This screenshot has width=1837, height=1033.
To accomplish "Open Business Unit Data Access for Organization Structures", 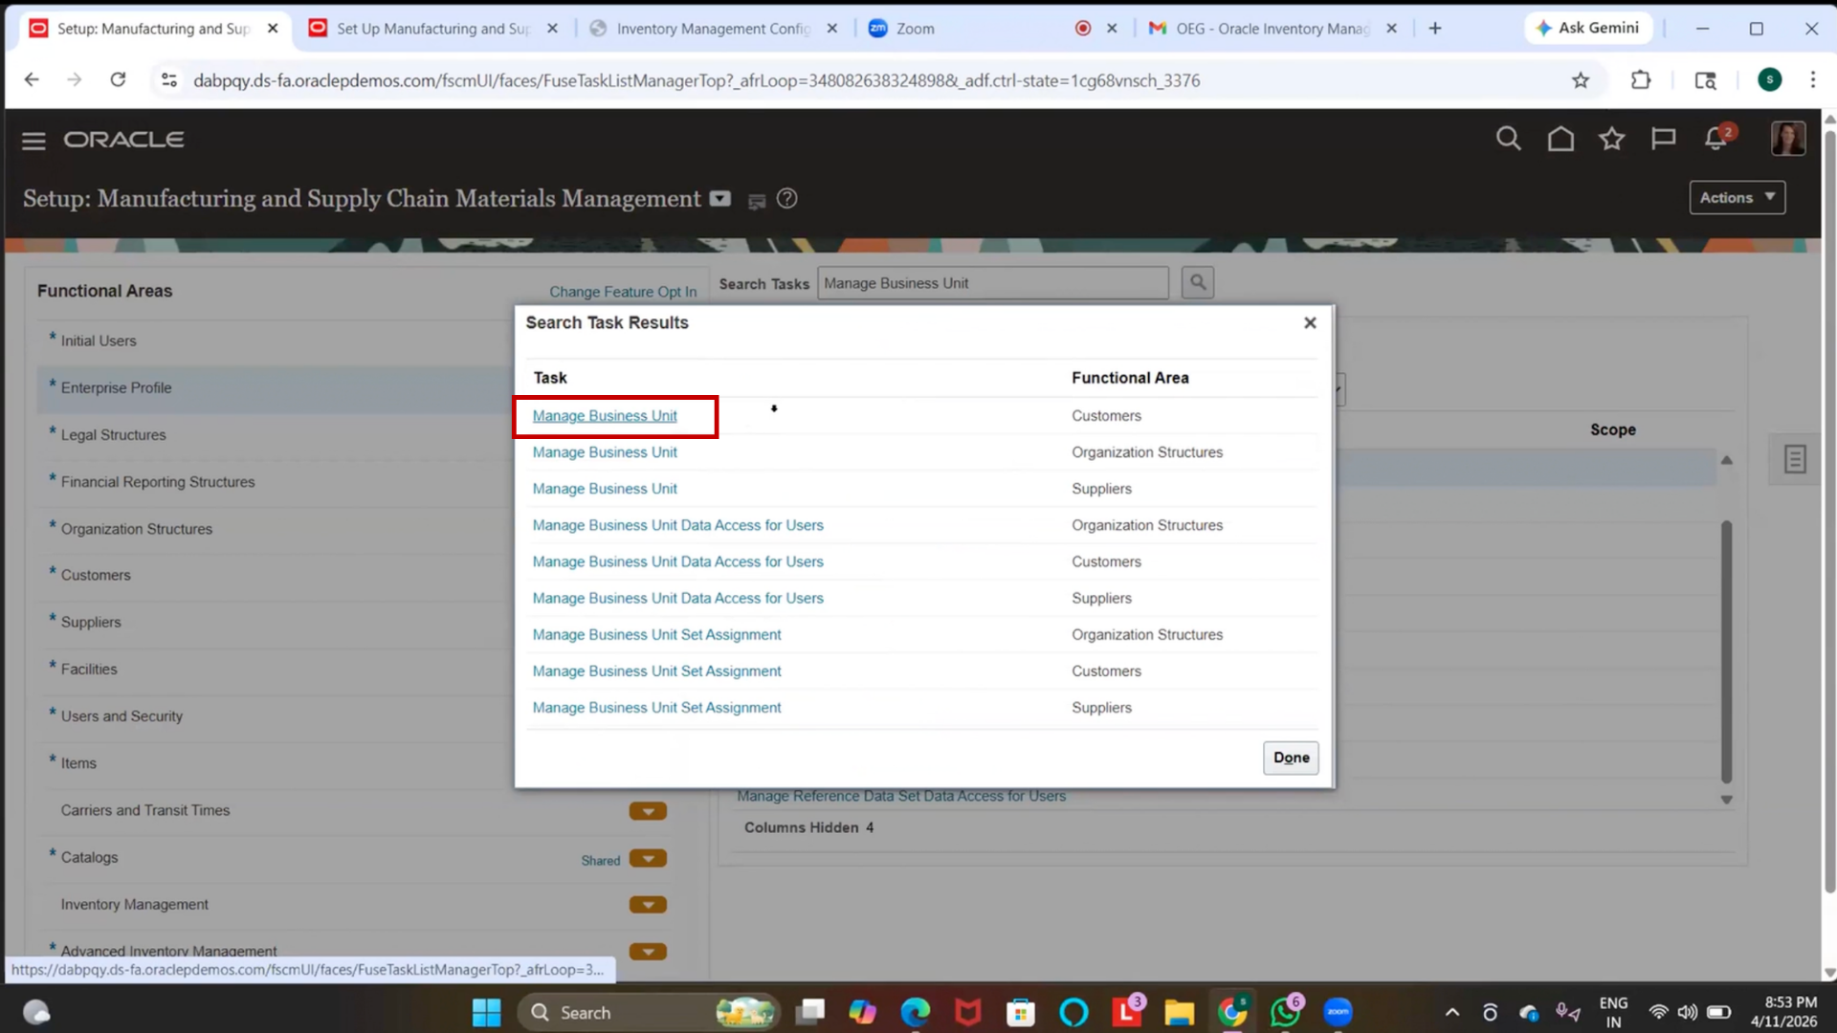I will coord(677,525).
